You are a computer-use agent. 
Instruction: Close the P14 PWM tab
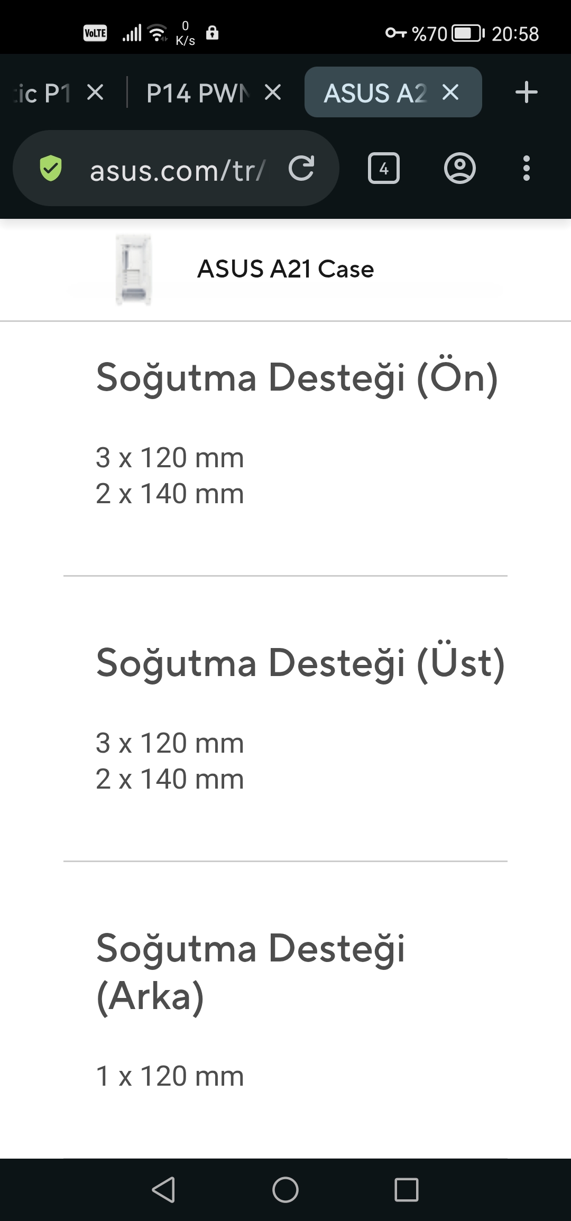tap(273, 93)
